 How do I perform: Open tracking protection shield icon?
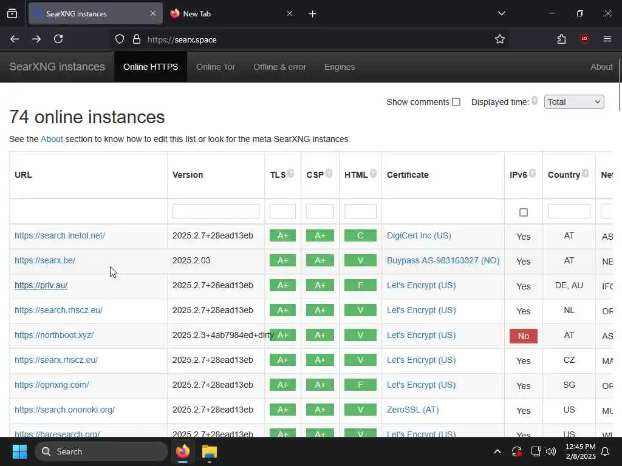tap(120, 39)
